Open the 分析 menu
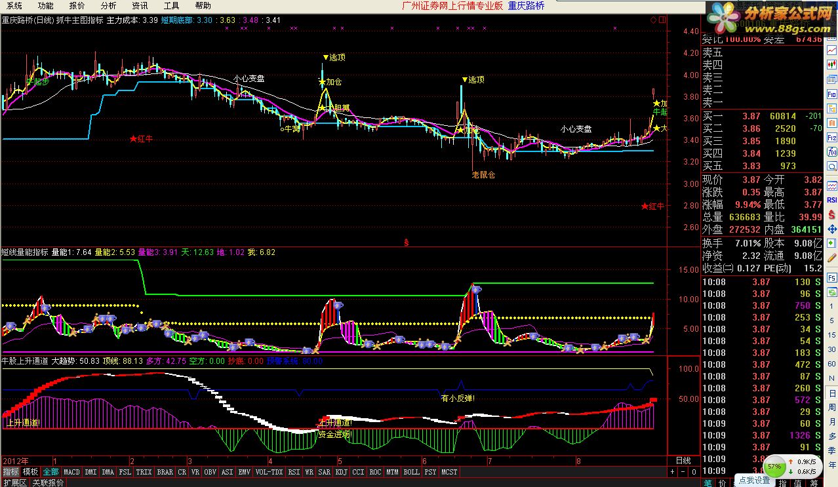The width and height of the screenshot is (838, 487). coord(108,5)
